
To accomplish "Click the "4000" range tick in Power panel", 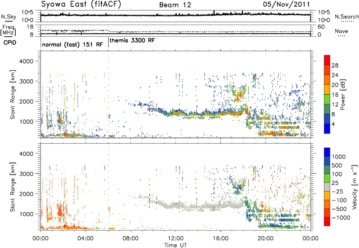I will tap(26, 61).
